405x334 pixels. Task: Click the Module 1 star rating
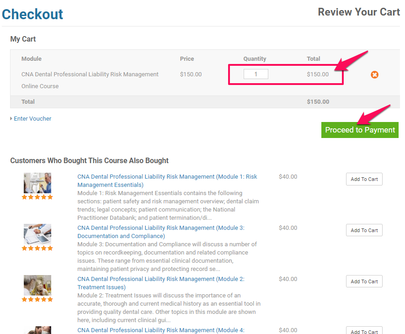point(37,197)
